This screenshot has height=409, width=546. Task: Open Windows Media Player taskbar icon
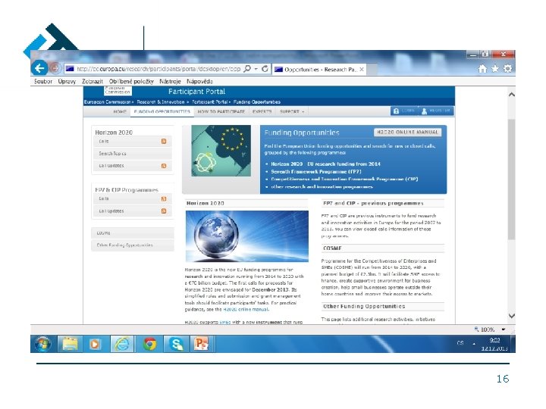(95, 345)
